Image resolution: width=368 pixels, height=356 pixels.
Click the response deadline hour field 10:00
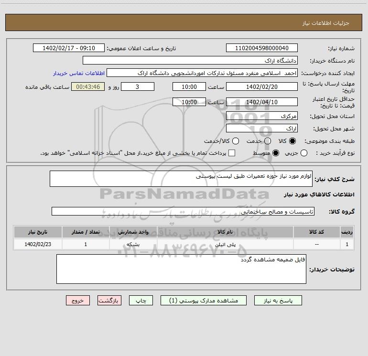tap(189, 86)
